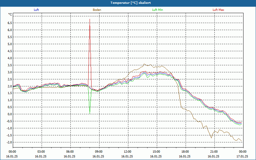Click the Boden curve minimum before 21:00
Image resolution: width=256 pixels, height=160 pixels.
(x=211, y=138)
